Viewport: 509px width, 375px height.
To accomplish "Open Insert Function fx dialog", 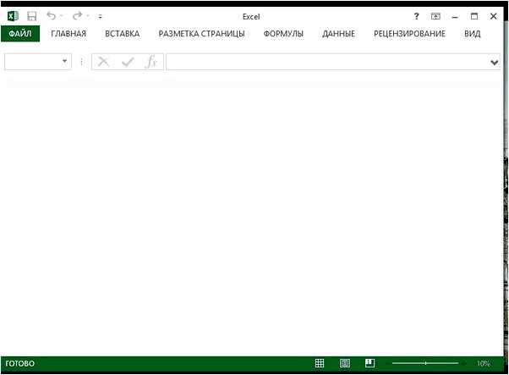I will point(151,62).
